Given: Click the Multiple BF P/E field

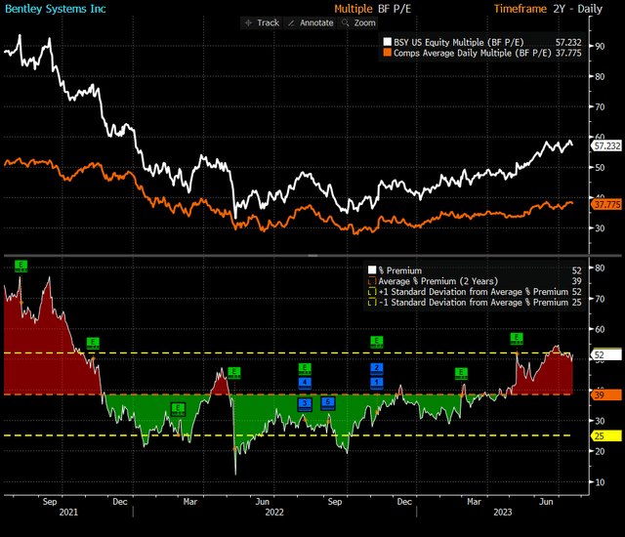Looking at the screenshot, I should tap(372, 9).
